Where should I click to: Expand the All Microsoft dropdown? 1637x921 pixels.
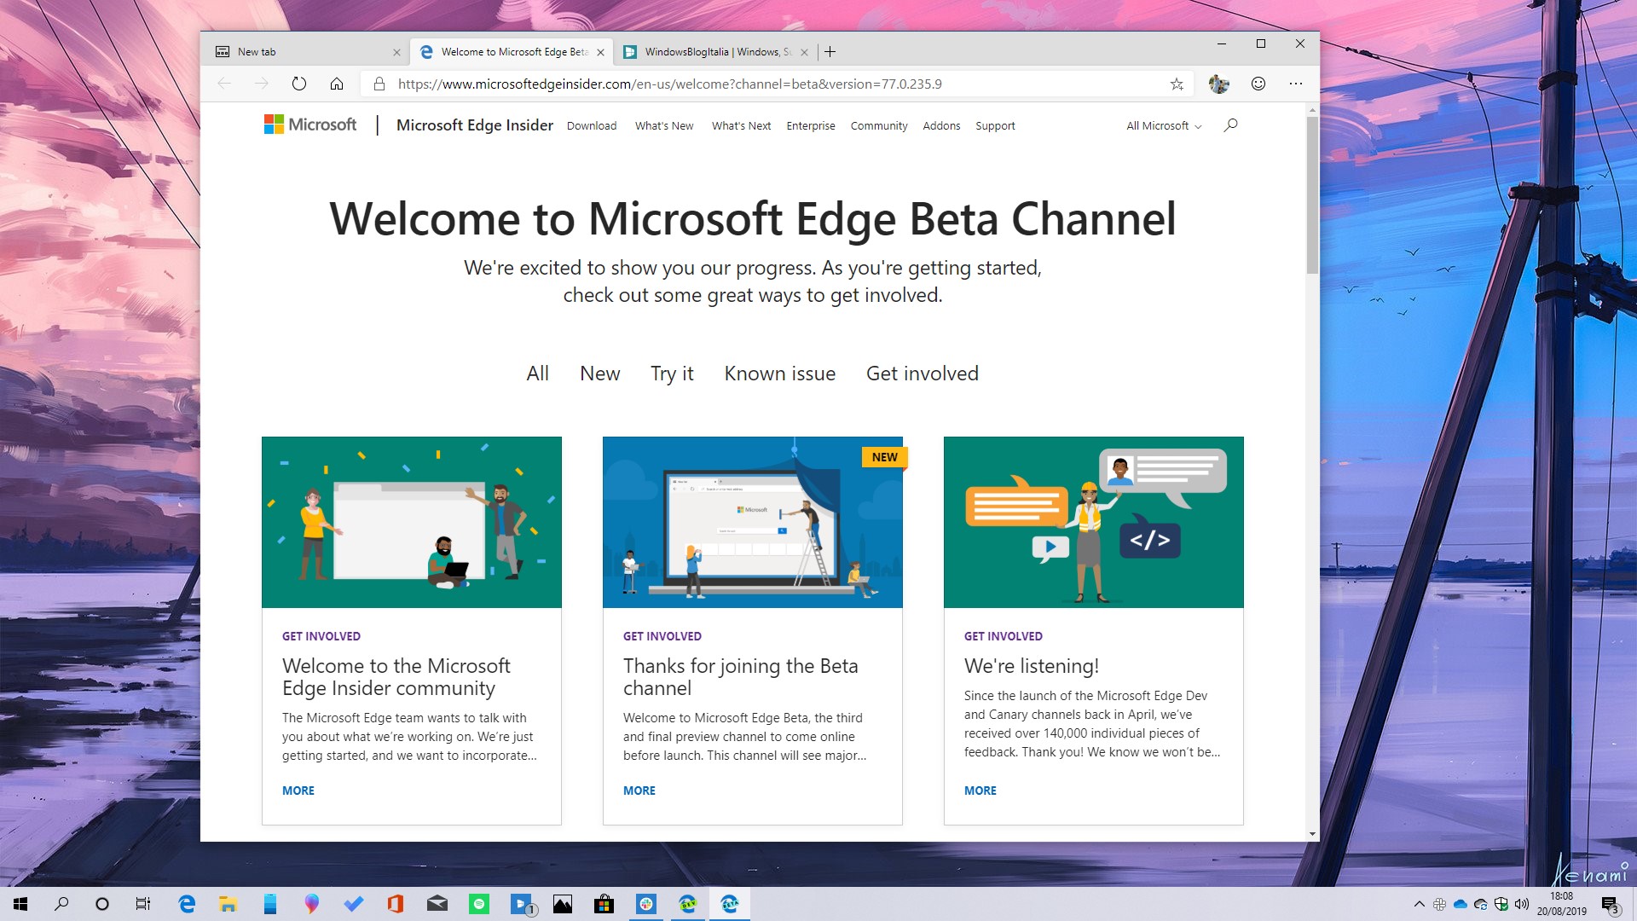pyautogui.click(x=1164, y=125)
